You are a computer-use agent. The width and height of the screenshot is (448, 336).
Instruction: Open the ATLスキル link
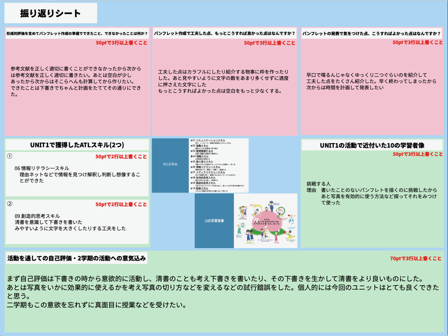(x=170, y=164)
